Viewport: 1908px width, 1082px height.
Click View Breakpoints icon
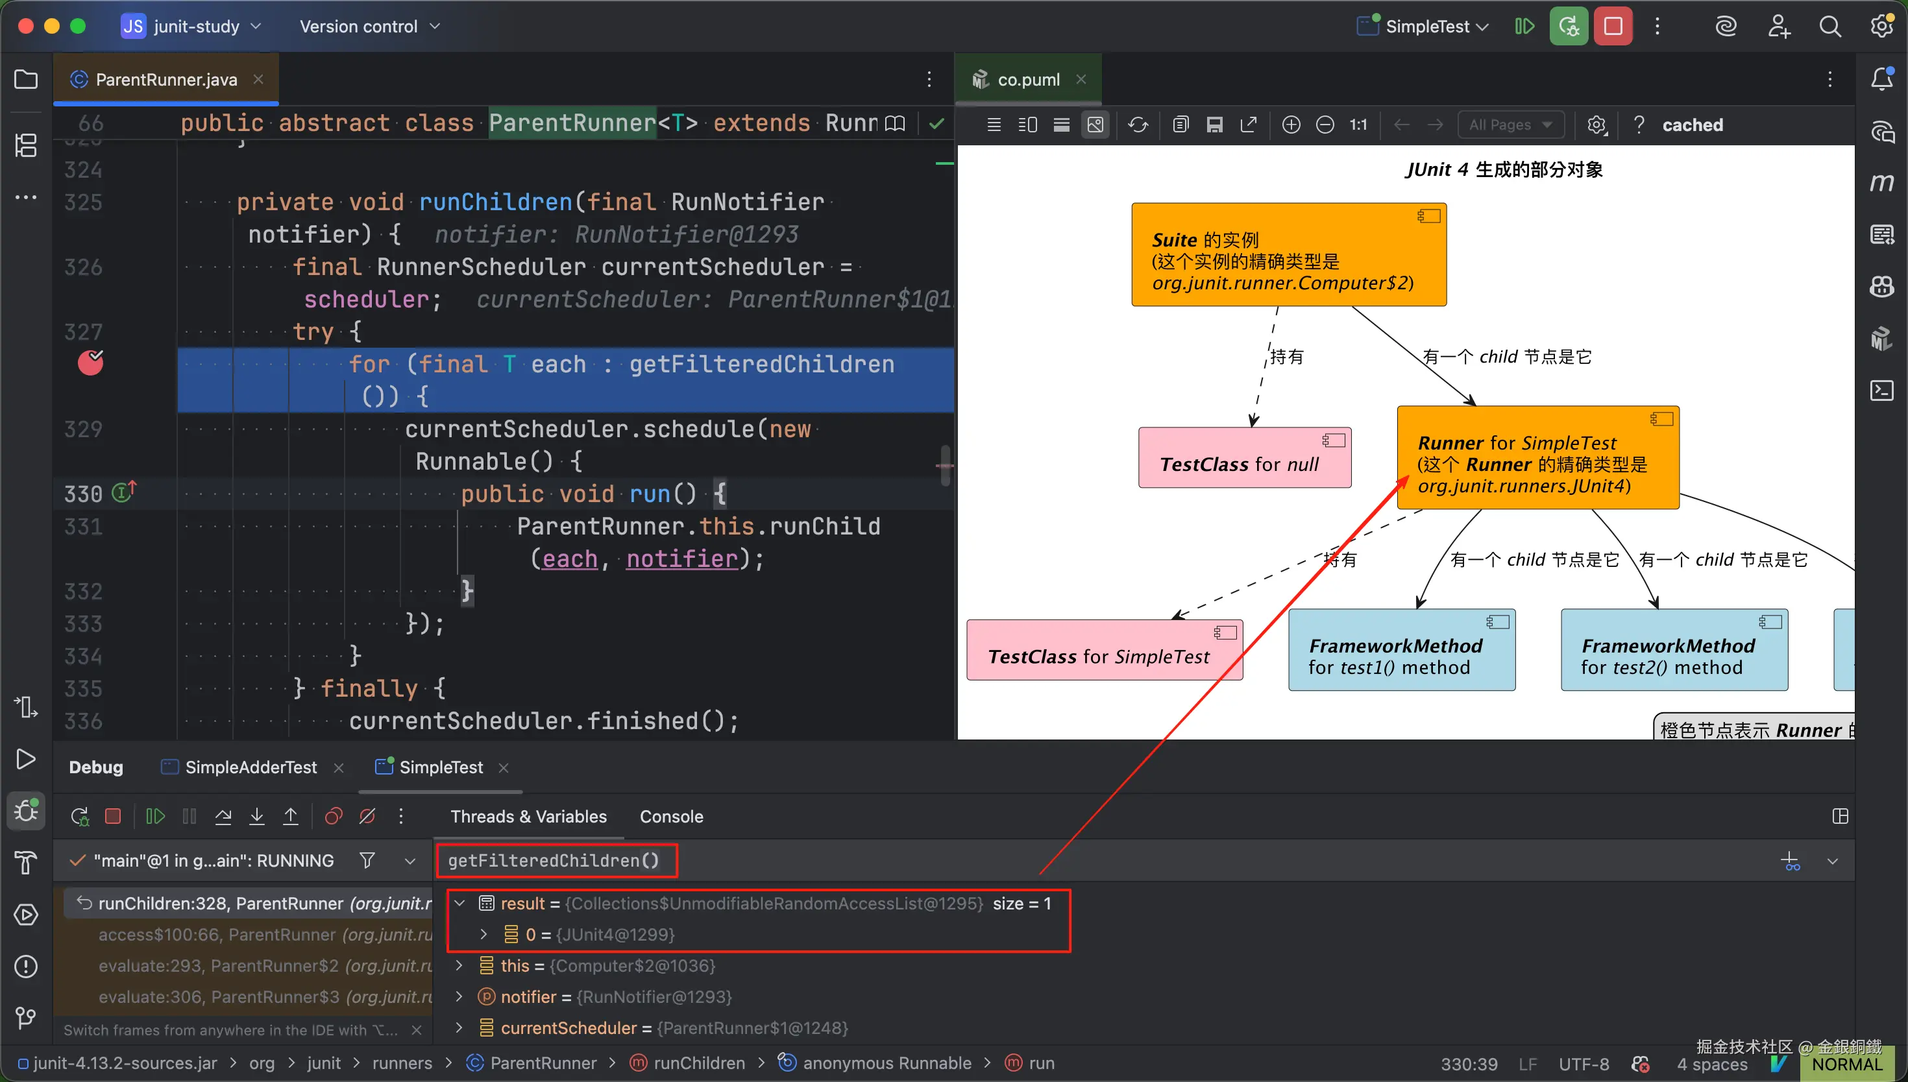click(x=333, y=817)
